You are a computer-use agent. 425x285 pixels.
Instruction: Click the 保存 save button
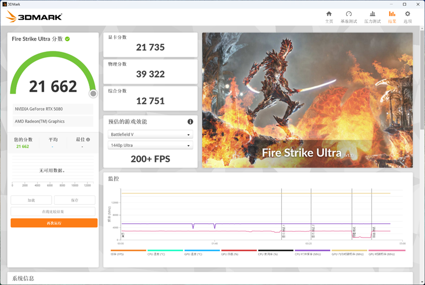click(75, 200)
